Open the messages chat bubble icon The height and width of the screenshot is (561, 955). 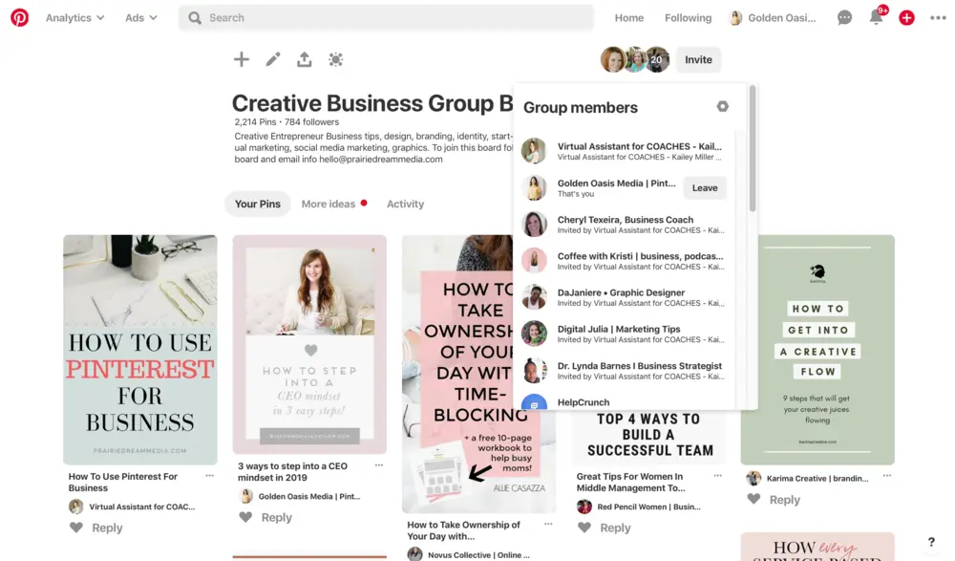844,18
